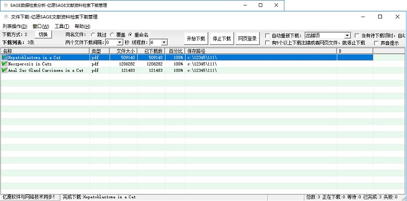407x201 pixels.
Task: Open the download interval seconds dropdown
Action: pos(120,42)
